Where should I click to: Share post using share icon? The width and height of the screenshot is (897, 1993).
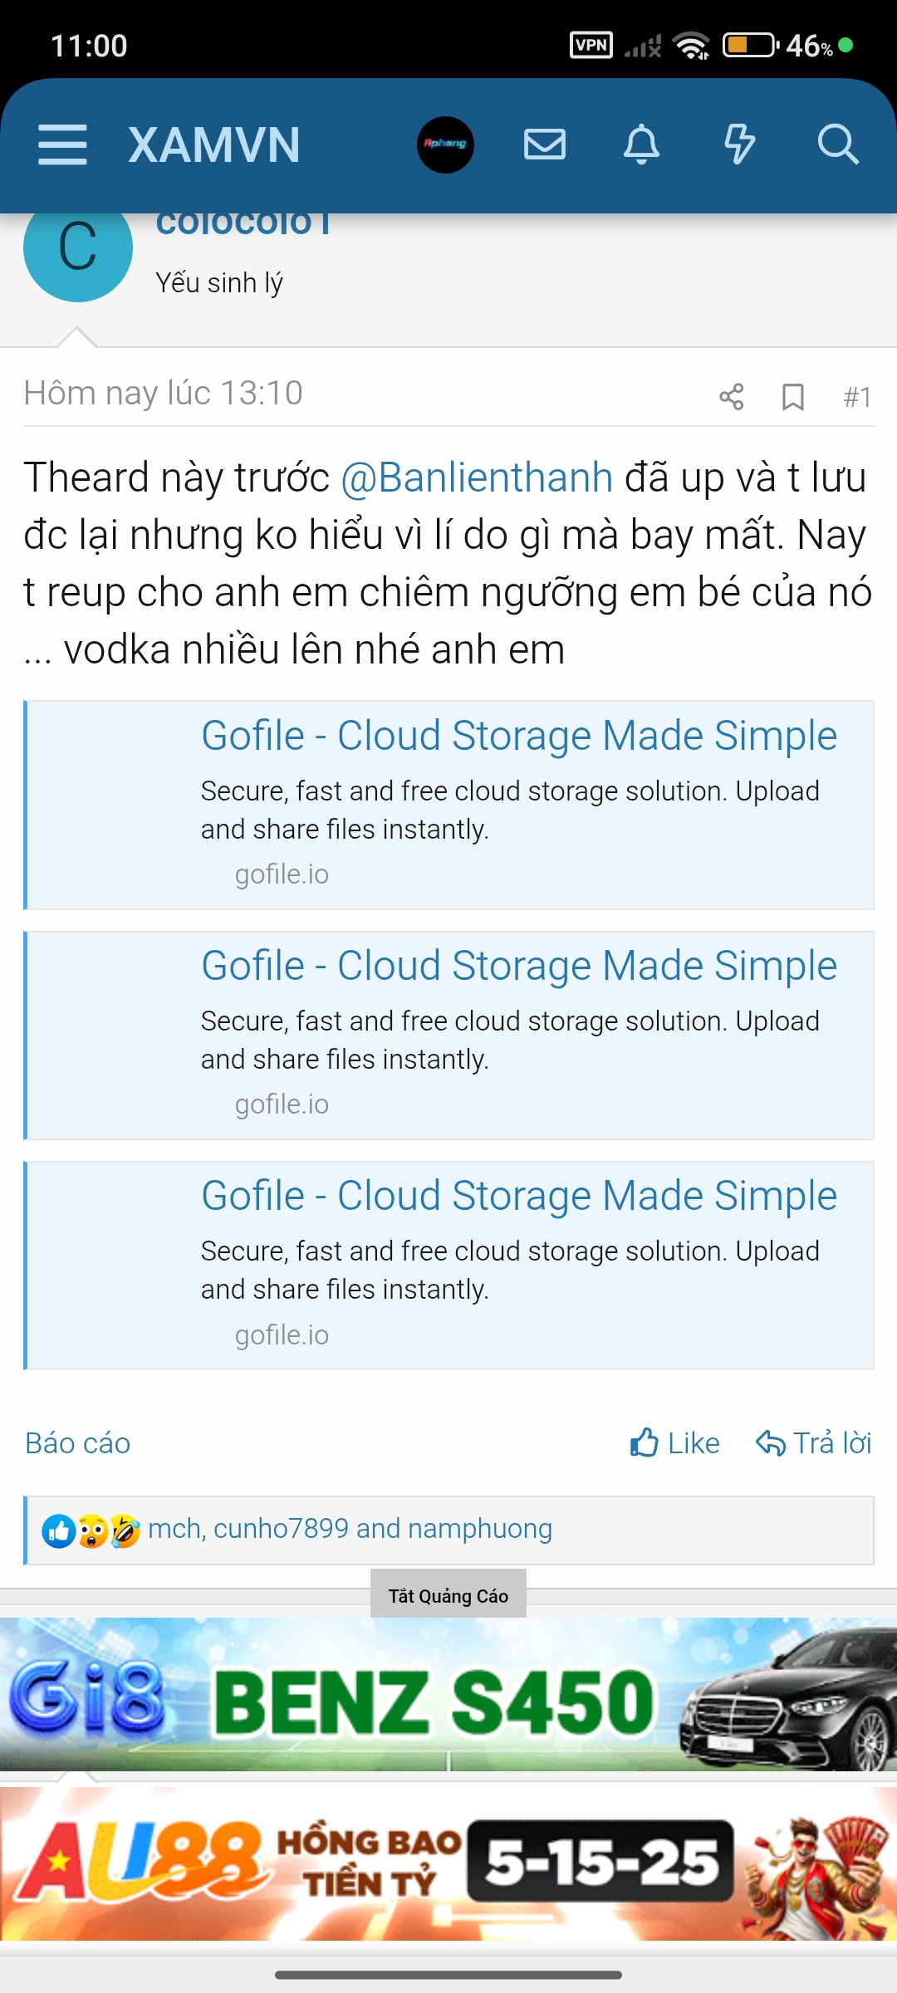pyautogui.click(x=731, y=397)
